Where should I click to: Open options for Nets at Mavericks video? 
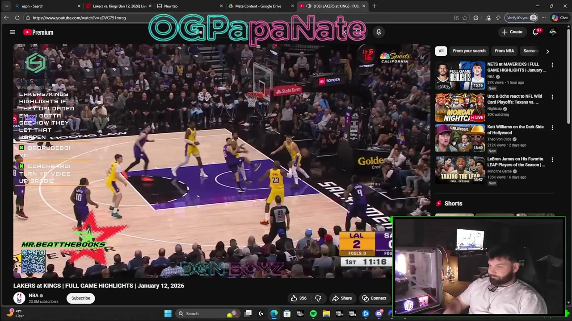(552, 65)
